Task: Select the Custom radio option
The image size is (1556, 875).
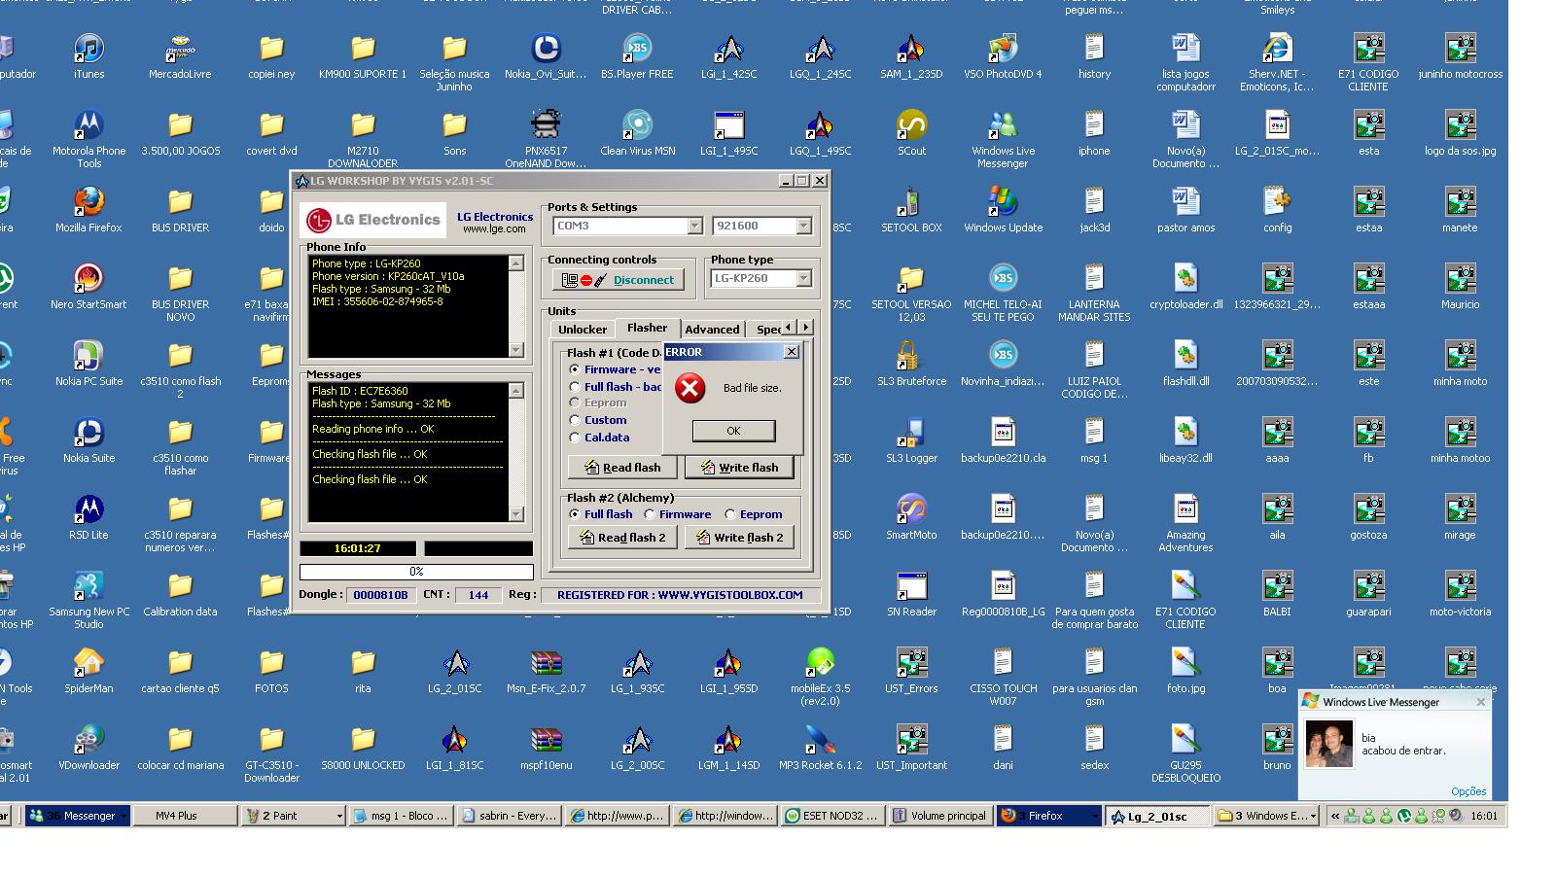Action: pyautogui.click(x=575, y=420)
